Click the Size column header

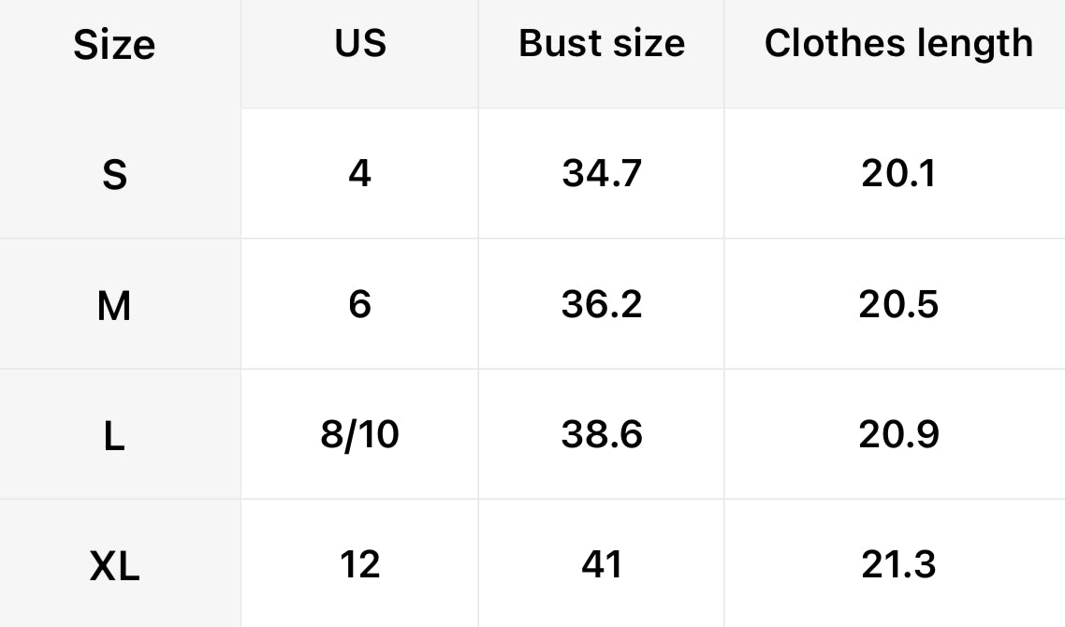pos(114,45)
